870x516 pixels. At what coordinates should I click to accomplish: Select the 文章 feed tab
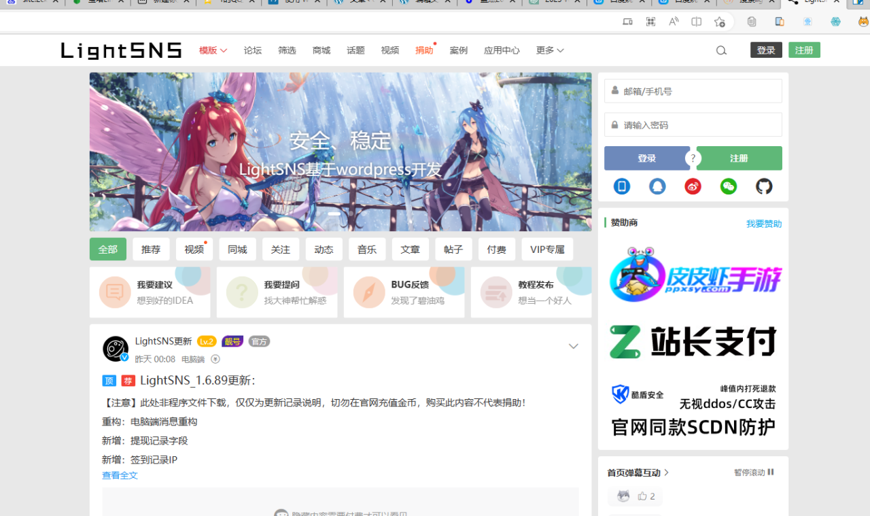click(410, 249)
